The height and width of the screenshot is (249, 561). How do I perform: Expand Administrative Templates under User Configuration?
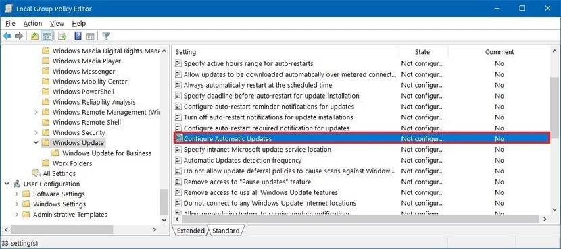coord(17,215)
